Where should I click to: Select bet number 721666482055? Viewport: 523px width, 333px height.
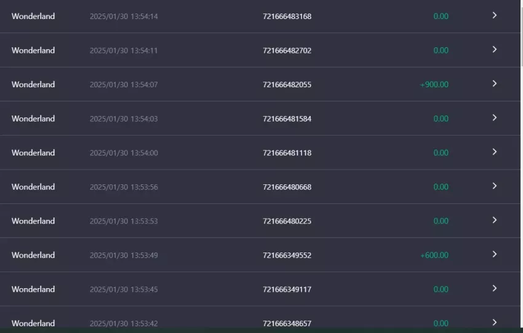287,85
